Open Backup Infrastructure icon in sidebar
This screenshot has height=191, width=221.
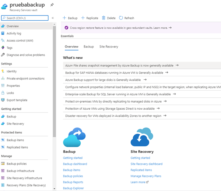click(x=3, y=171)
